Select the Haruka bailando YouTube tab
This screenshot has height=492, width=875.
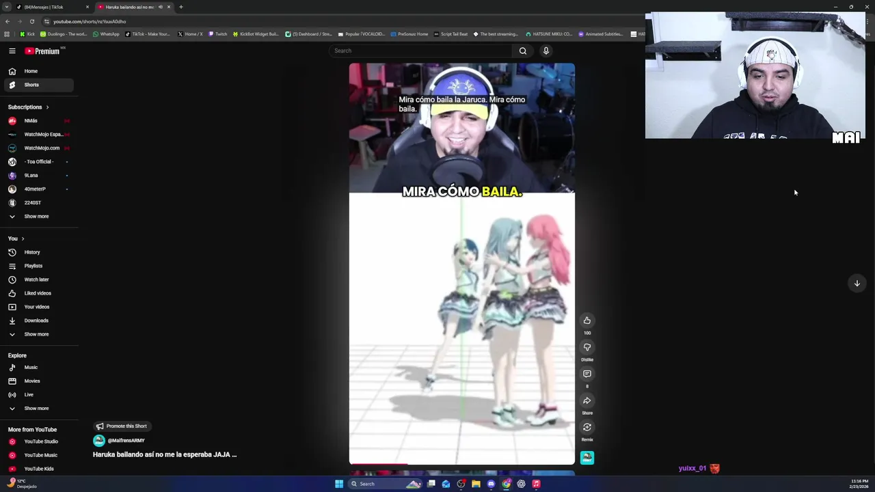coord(134,7)
